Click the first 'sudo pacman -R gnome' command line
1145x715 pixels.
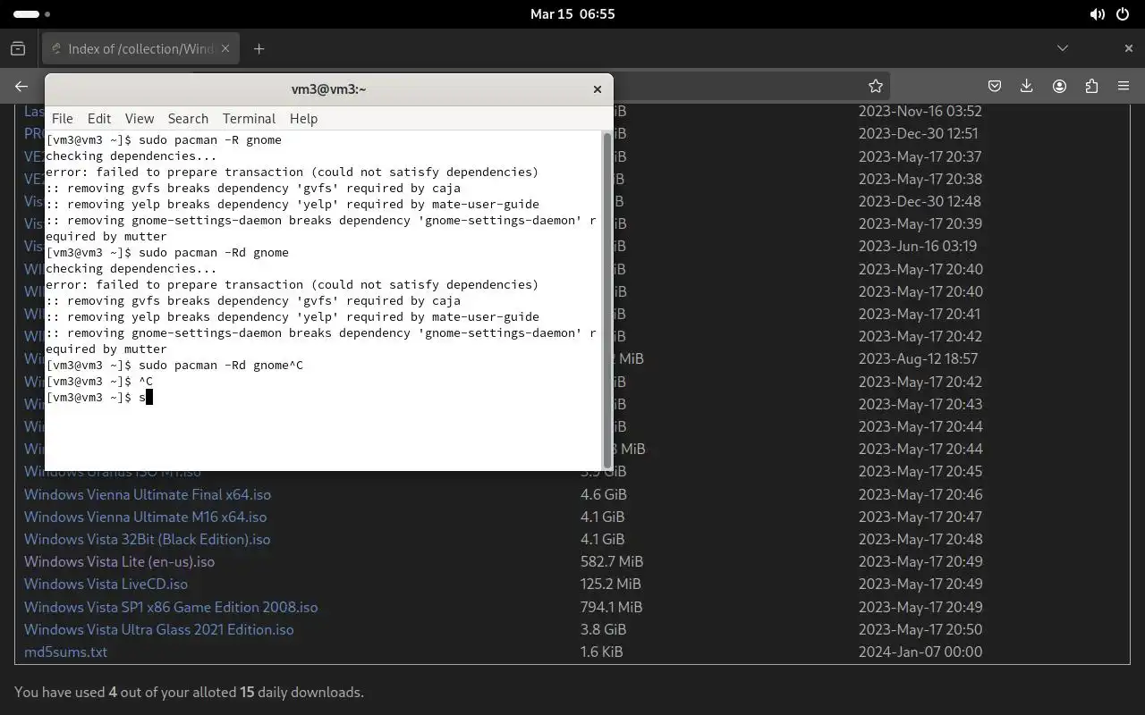tap(164, 139)
